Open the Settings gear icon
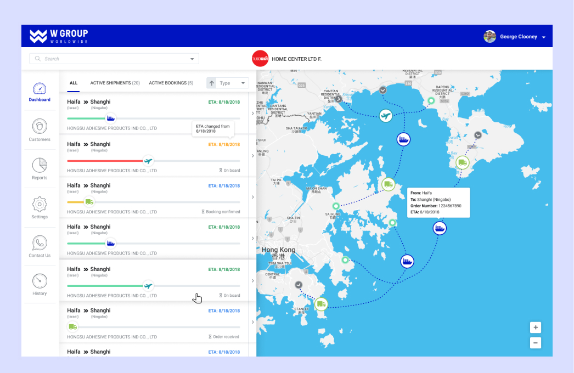The image size is (574, 373). [x=40, y=204]
